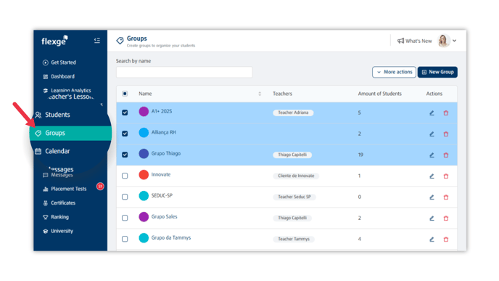The height and width of the screenshot is (281, 499).
Task: Expand the profile dropdown chevron
Action: (455, 41)
